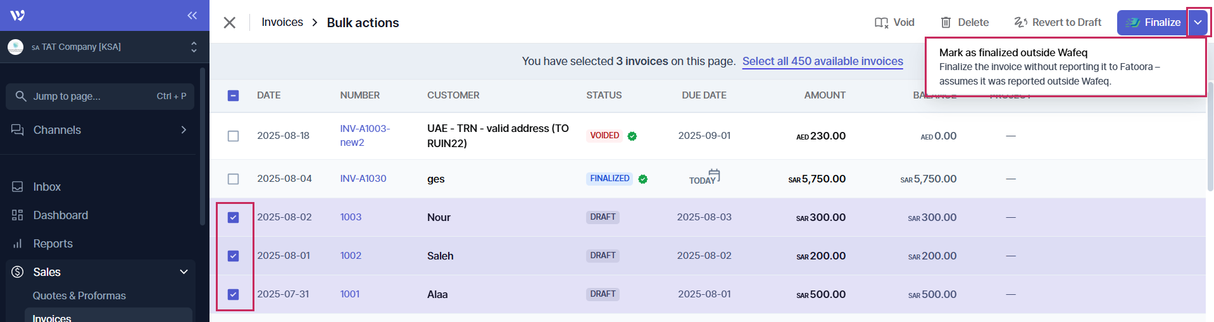Click Revert to Draft icon button

[1058, 23]
